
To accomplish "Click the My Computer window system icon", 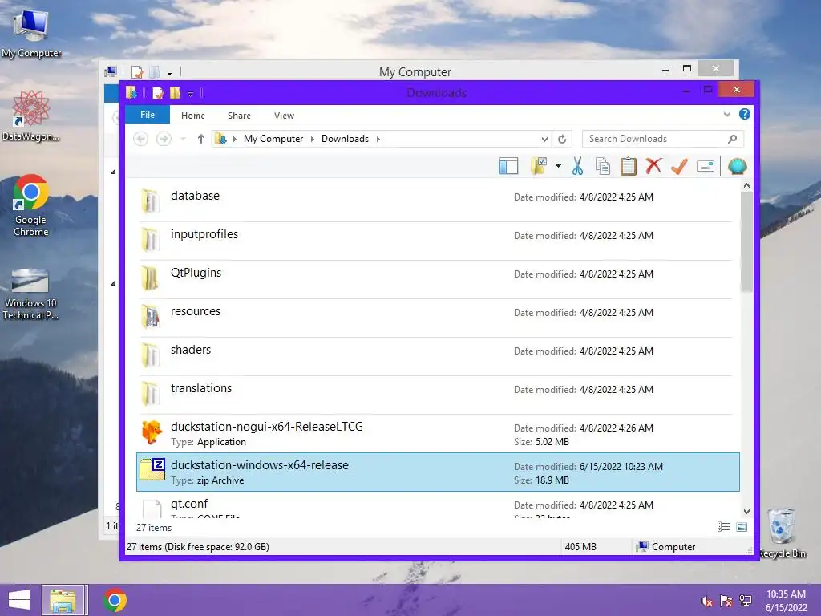I will 111,71.
